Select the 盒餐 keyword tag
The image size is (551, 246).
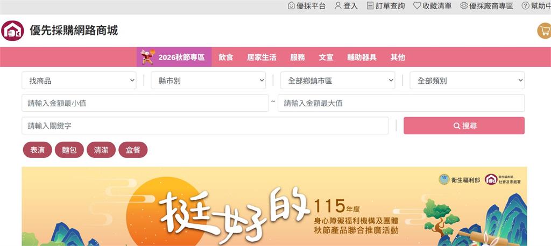tap(133, 150)
